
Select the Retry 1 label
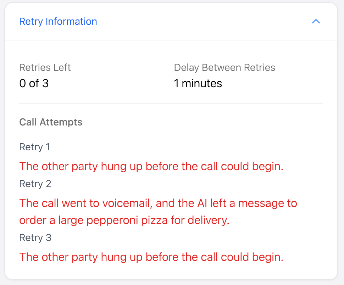35,147
